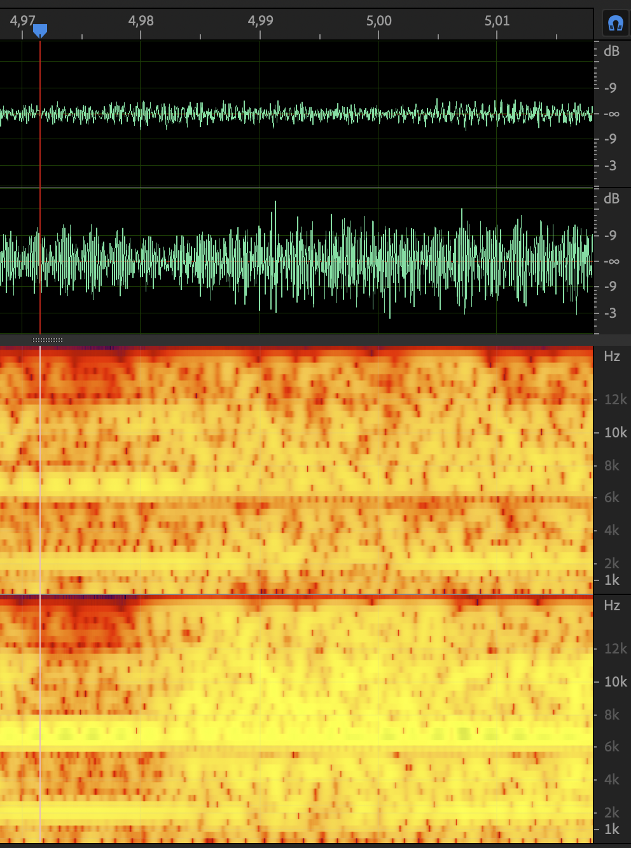Screen dimensions: 631x848
Task: Click 12k on the upper frequency scale
Action: pos(615,400)
